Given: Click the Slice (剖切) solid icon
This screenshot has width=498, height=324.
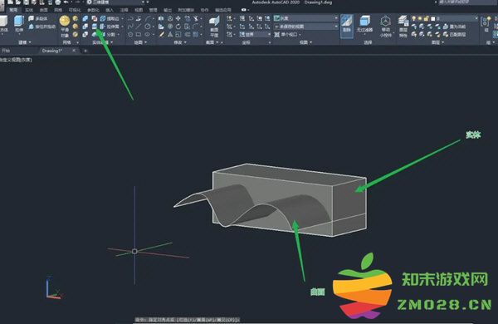Looking at the screenshot, I should tap(95, 27).
